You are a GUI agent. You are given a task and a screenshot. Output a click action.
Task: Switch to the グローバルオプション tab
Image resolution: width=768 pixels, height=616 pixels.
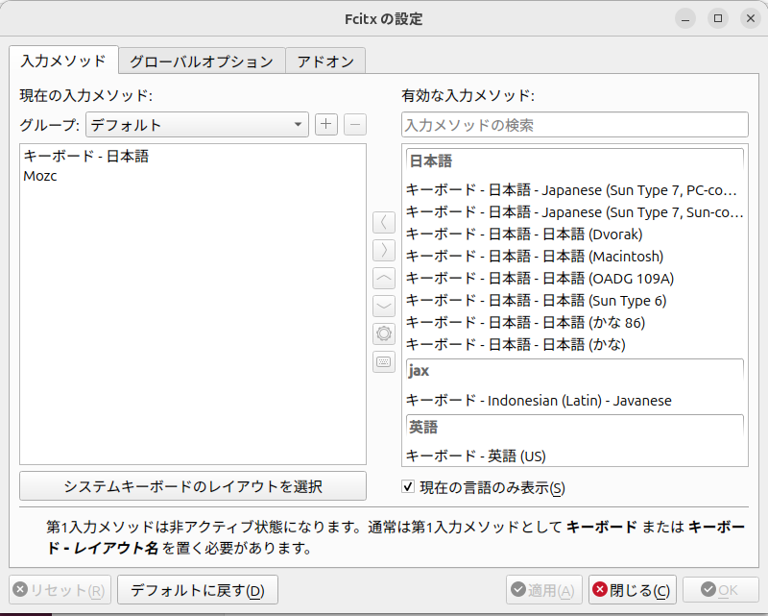[200, 61]
